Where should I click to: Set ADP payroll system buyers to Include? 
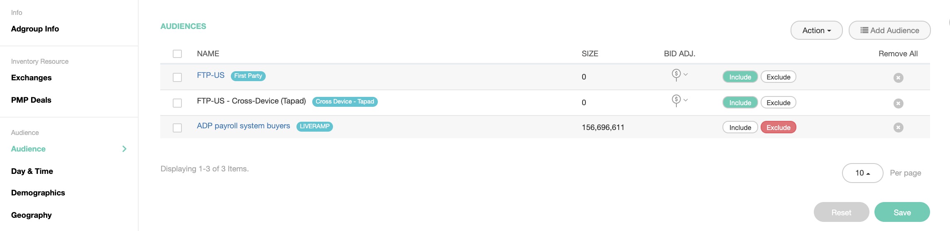pos(740,128)
